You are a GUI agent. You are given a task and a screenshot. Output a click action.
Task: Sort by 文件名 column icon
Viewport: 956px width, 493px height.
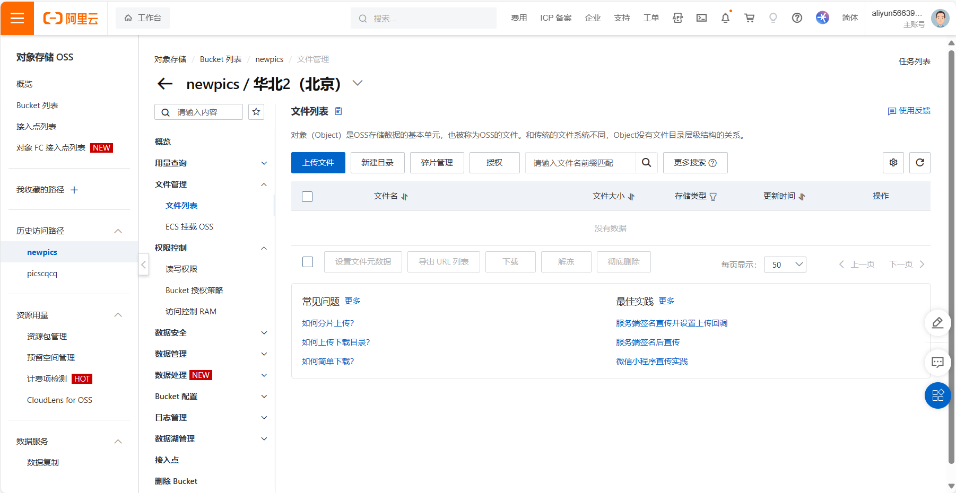(x=404, y=197)
